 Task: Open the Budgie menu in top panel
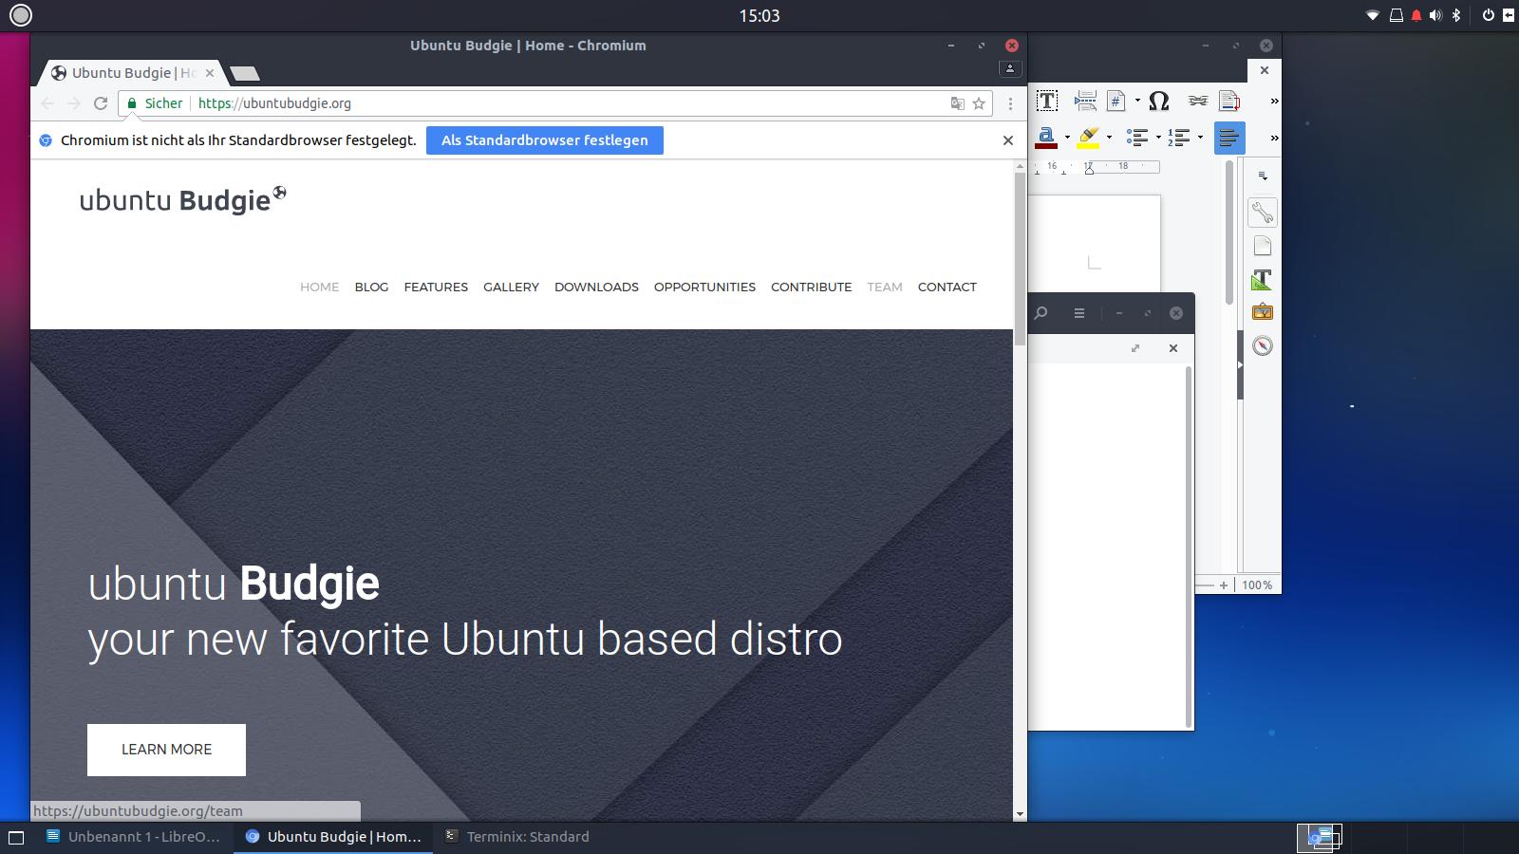[20, 15]
